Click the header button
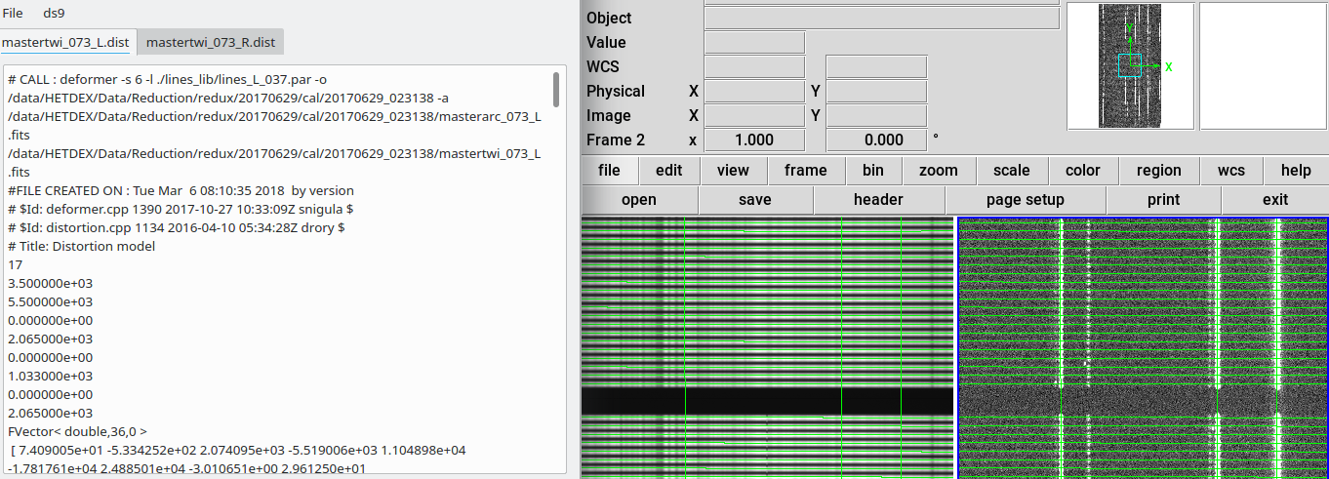This screenshot has width=1329, height=479. pyautogui.click(x=878, y=200)
